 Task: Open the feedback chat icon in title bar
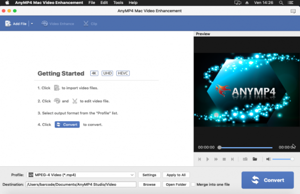pyautogui.click(x=293, y=11)
